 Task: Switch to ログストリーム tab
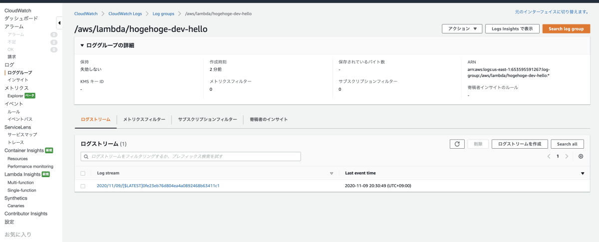[95, 120]
